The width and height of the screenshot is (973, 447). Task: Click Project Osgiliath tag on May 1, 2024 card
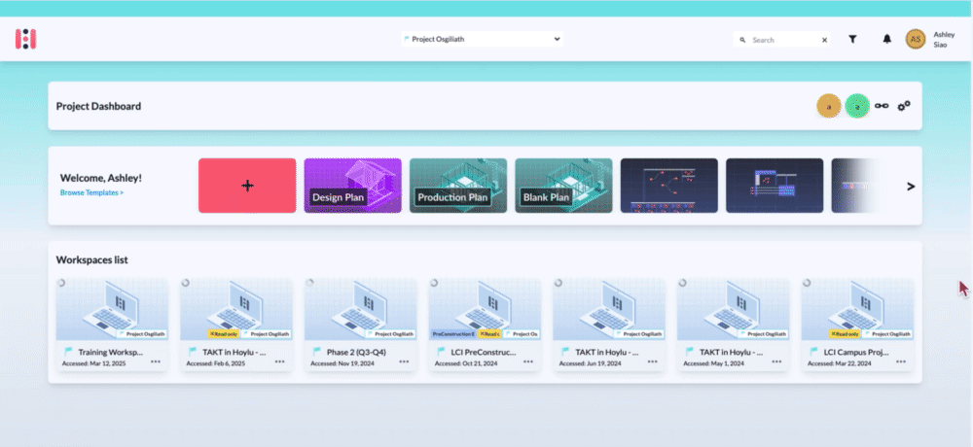[765, 333]
